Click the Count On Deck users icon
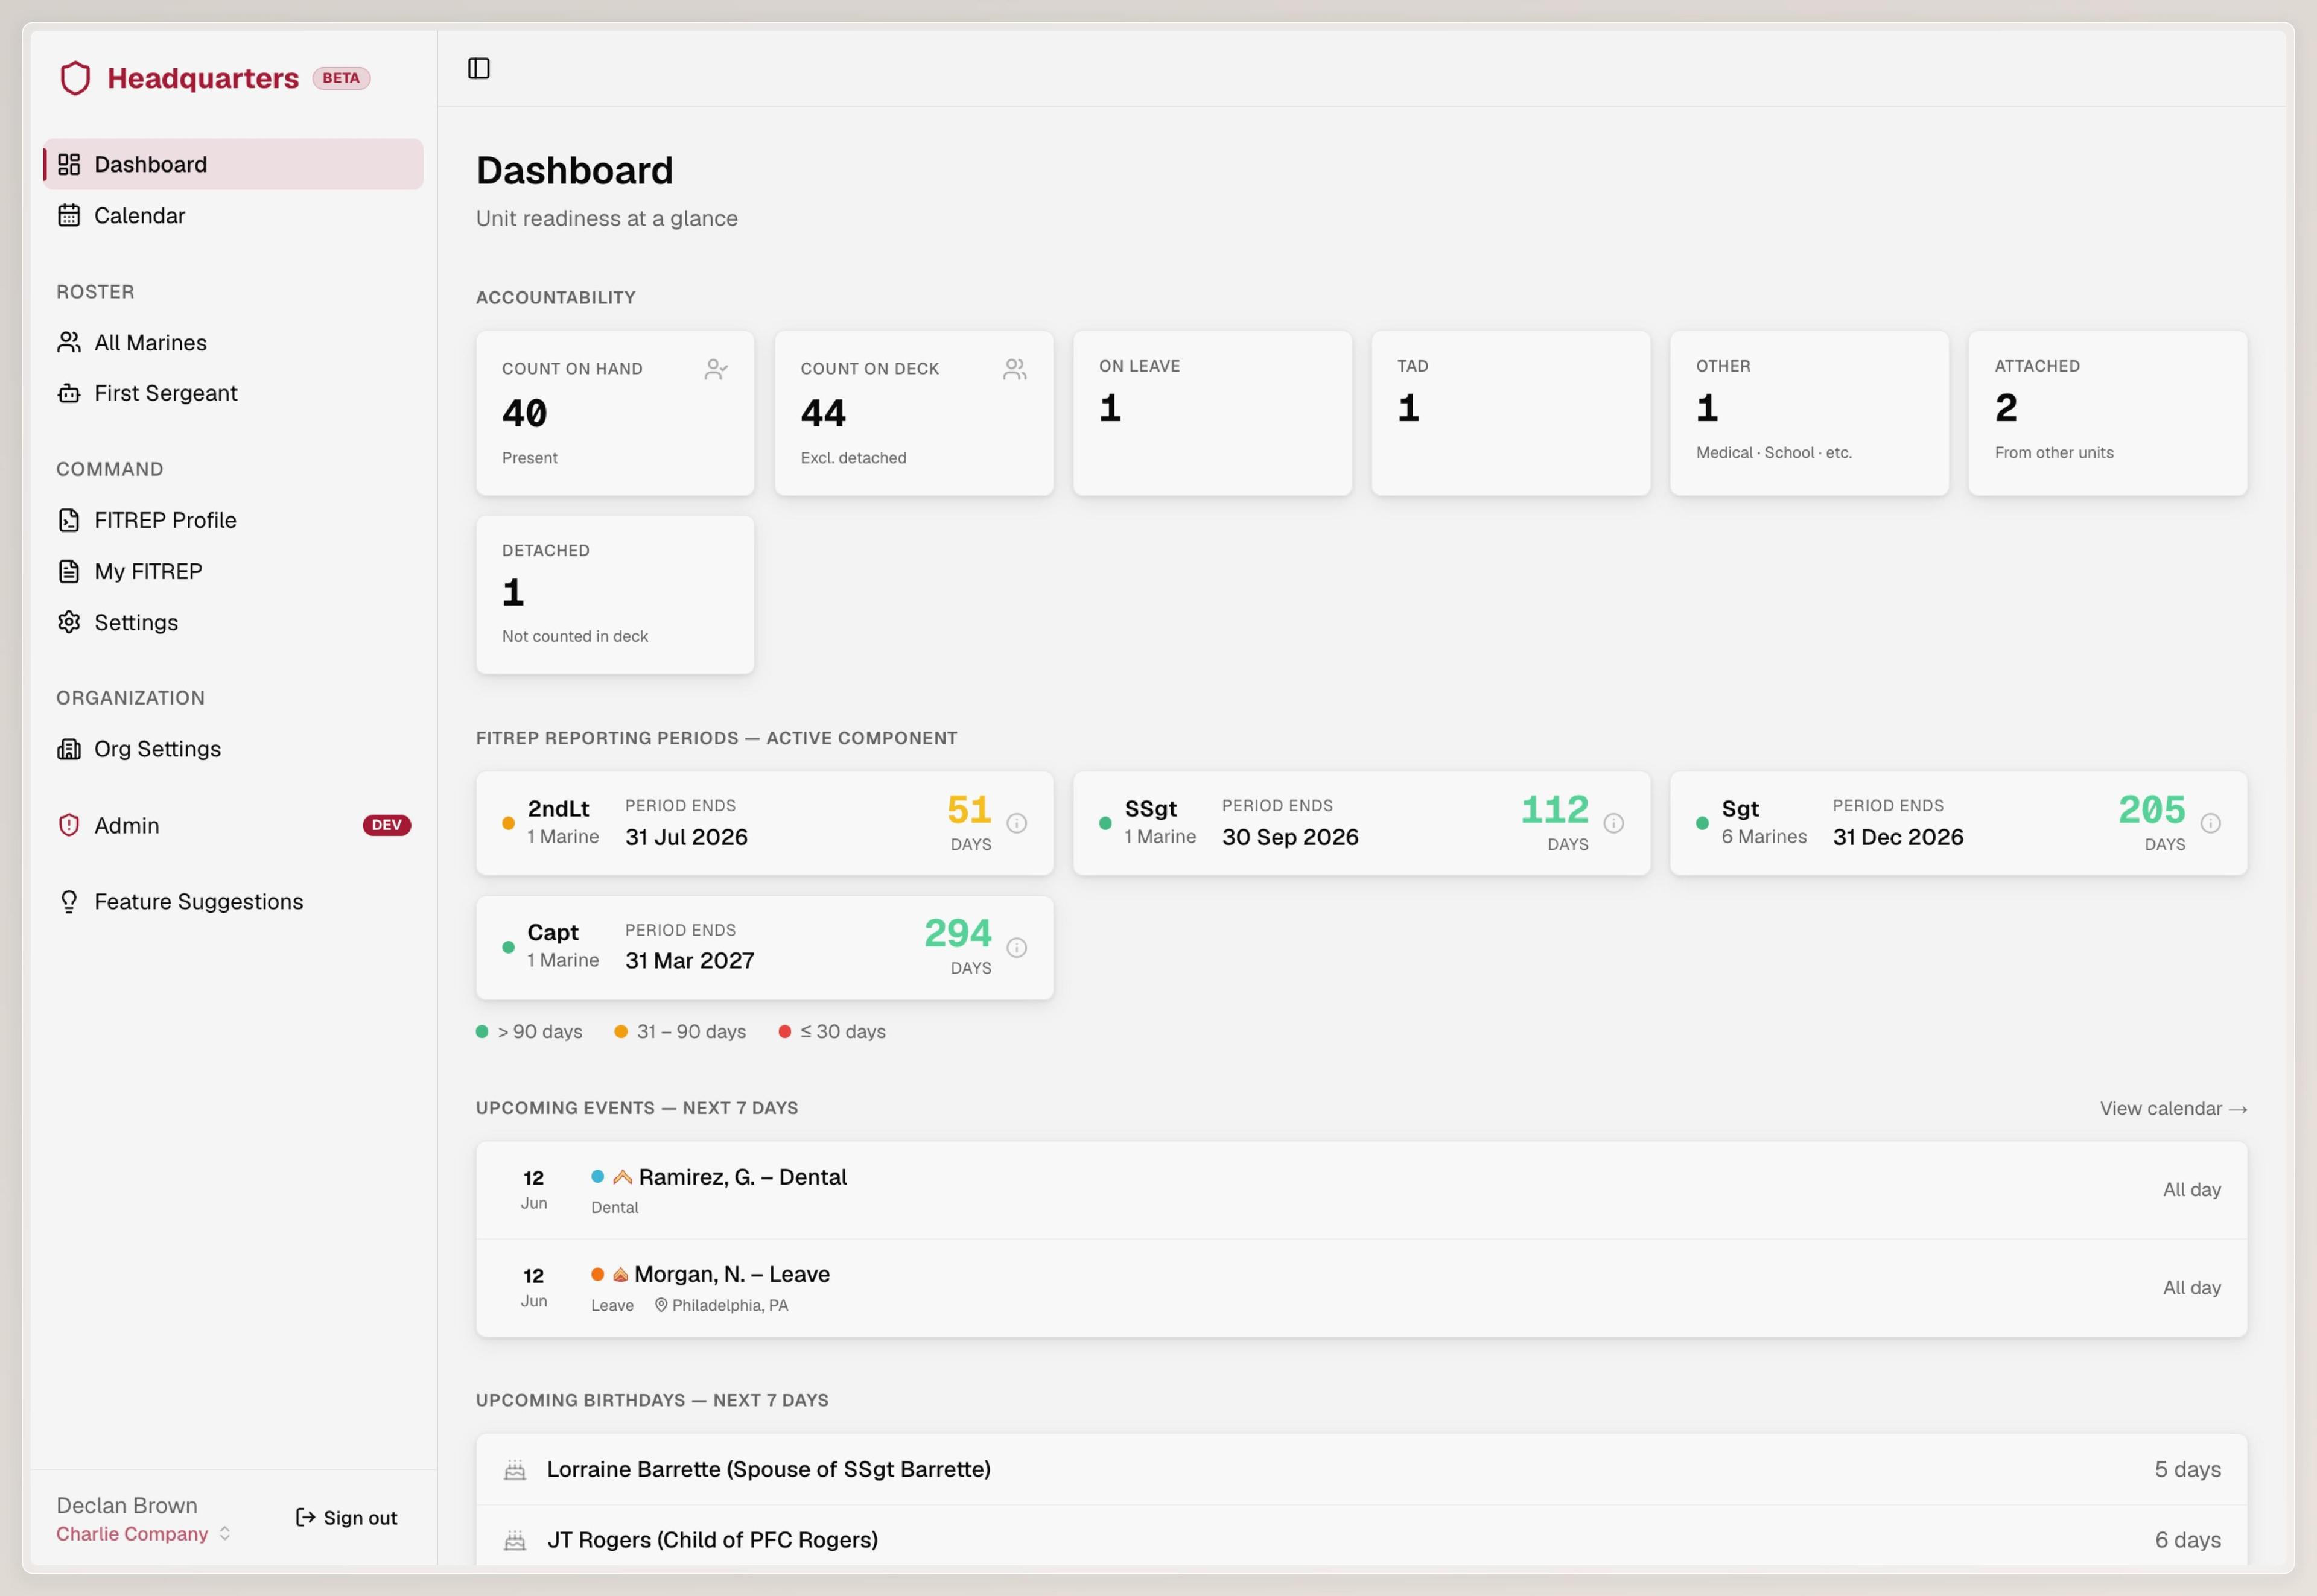 pos(1014,369)
